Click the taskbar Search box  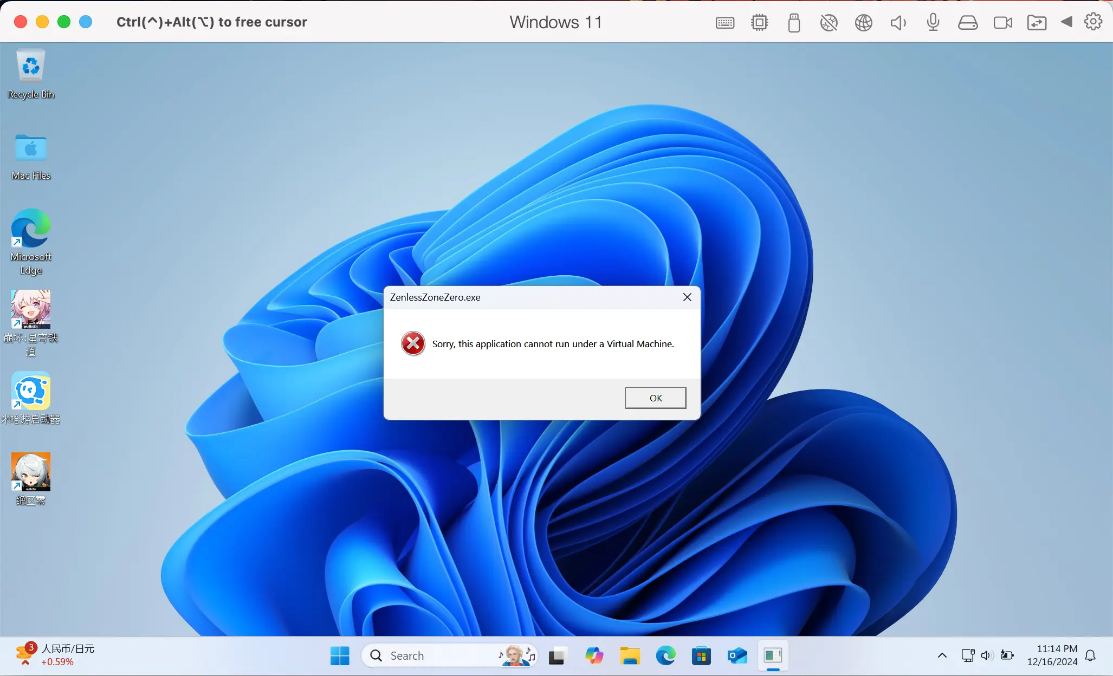click(x=449, y=656)
